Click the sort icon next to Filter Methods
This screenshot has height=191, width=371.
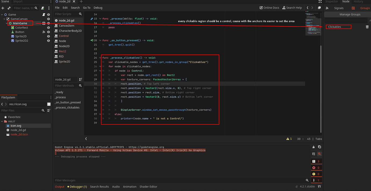[x=80, y=79]
